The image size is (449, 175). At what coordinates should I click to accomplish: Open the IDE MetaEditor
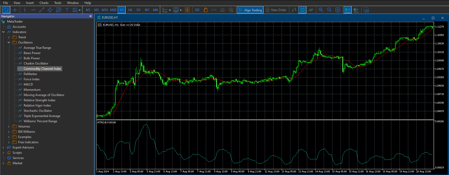pos(197,10)
